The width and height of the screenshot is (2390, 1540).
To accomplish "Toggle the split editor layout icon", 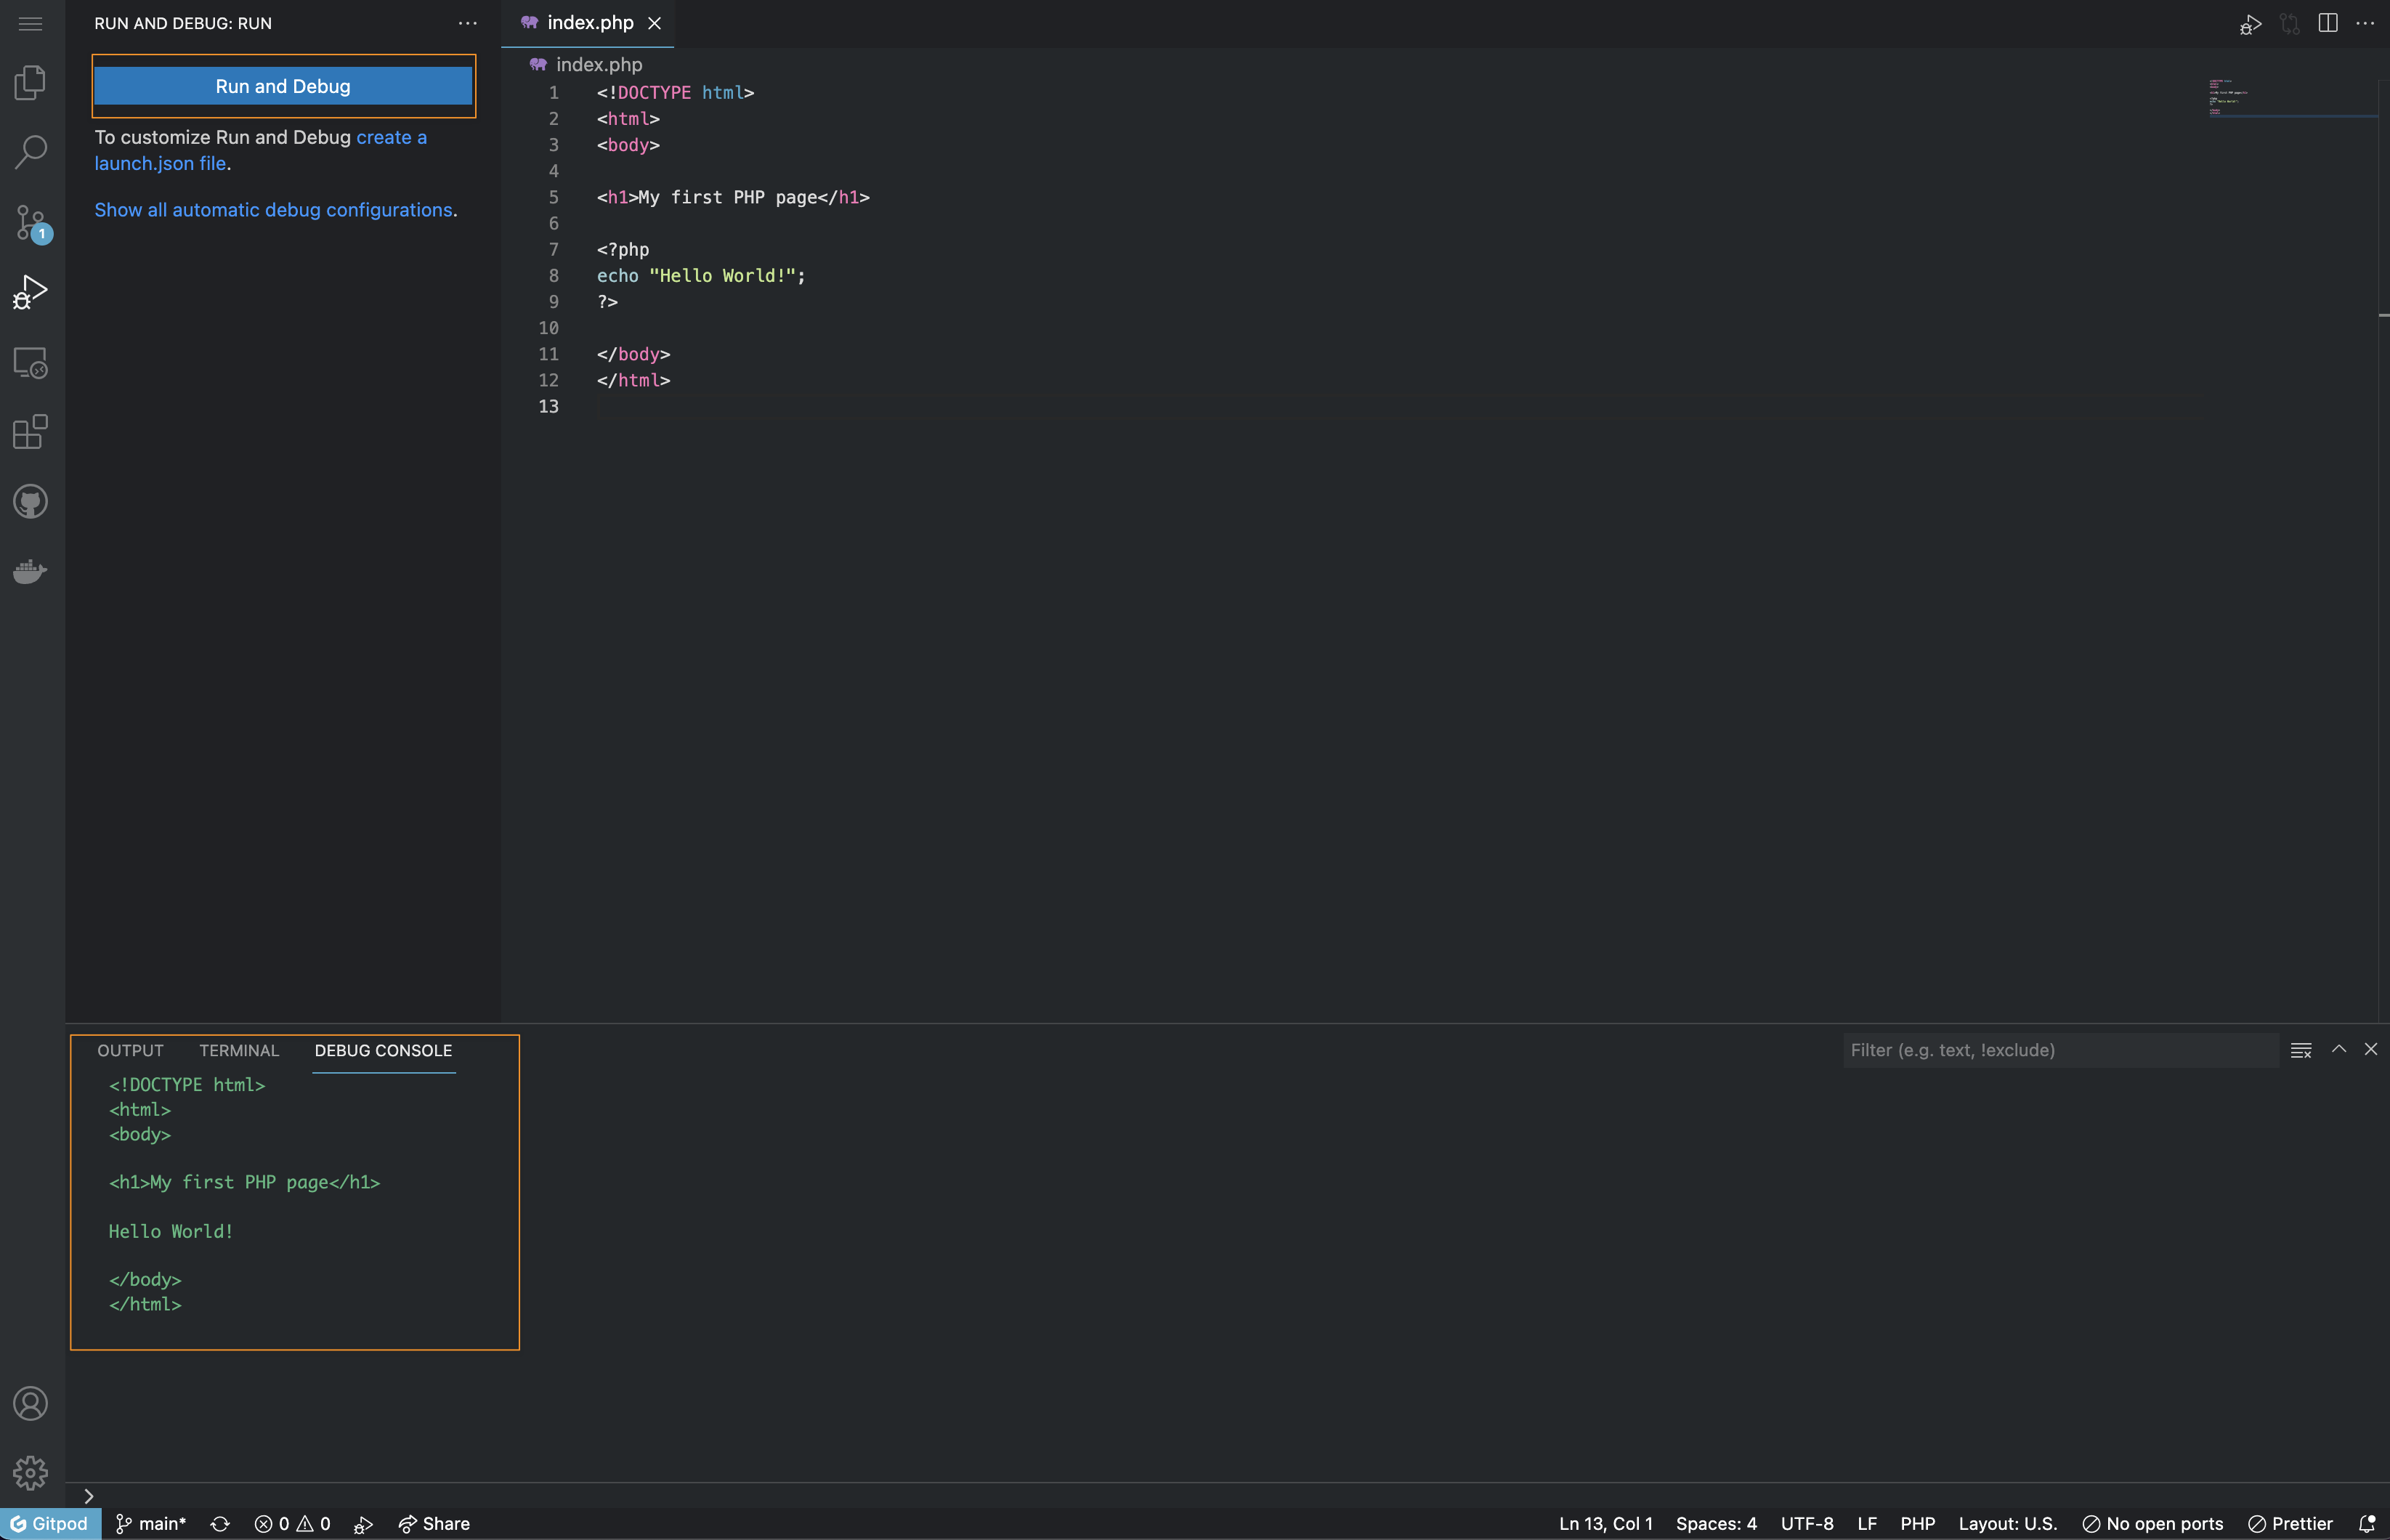I will pyautogui.click(x=2327, y=23).
